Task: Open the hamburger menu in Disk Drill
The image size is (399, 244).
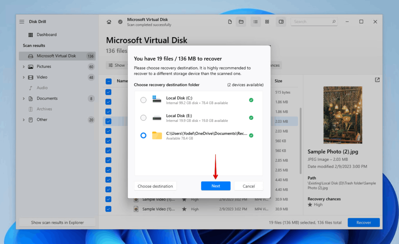Action: [x=22, y=21]
